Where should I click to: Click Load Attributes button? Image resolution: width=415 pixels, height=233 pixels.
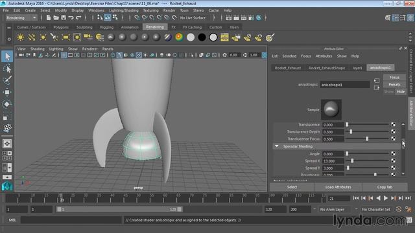(x=338, y=187)
